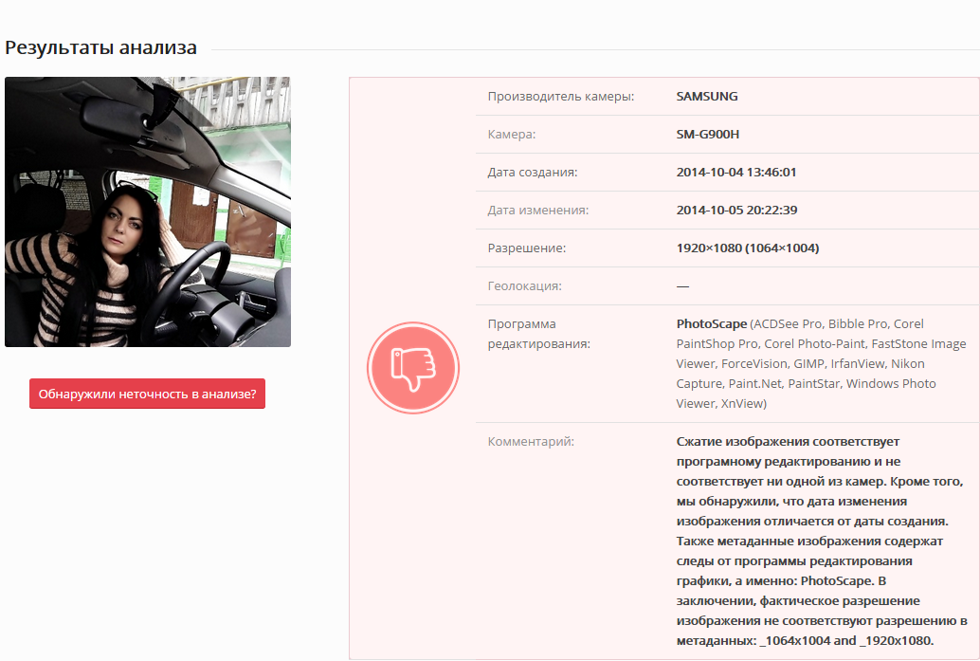This screenshot has width=980, height=661.
Task: Click the thumbs-down verdict icon
Action: (x=413, y=368)
